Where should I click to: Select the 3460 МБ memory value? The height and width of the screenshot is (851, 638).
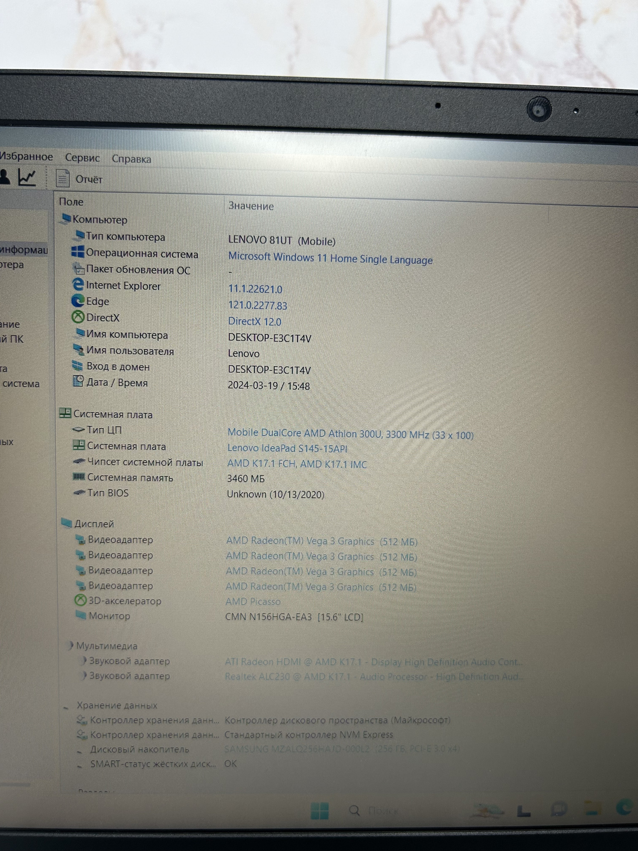(246, 479)
